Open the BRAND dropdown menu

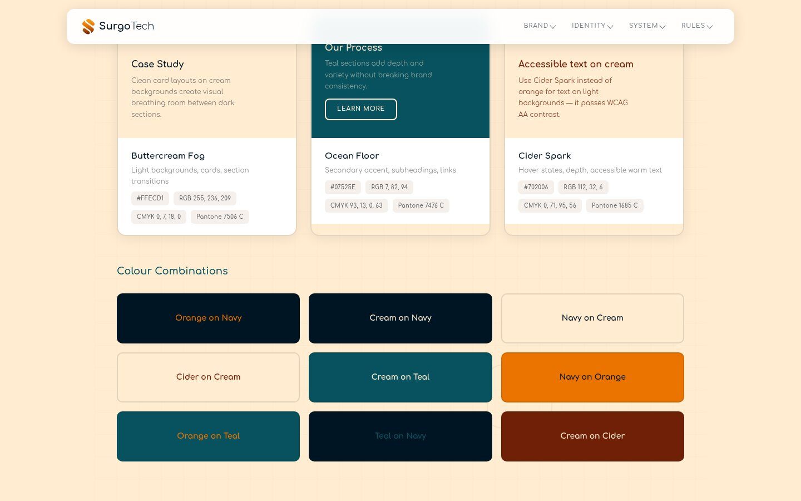tap(540, 26)
